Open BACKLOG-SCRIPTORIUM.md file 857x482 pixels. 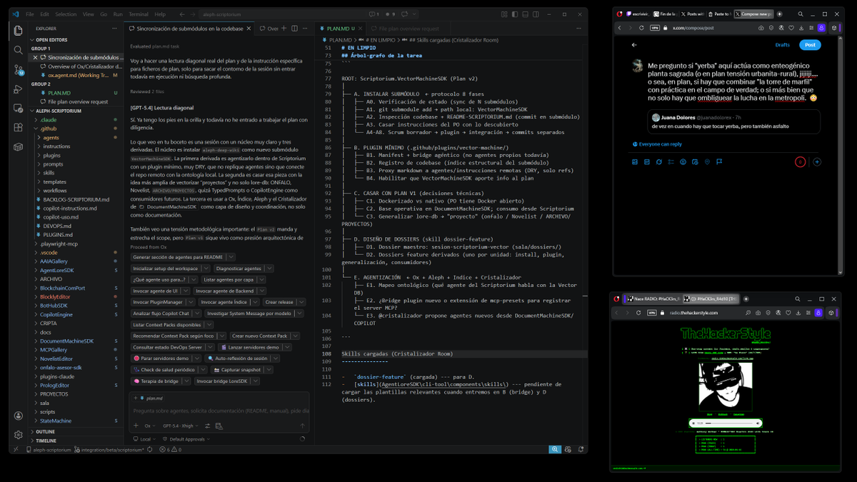(76, 199)
